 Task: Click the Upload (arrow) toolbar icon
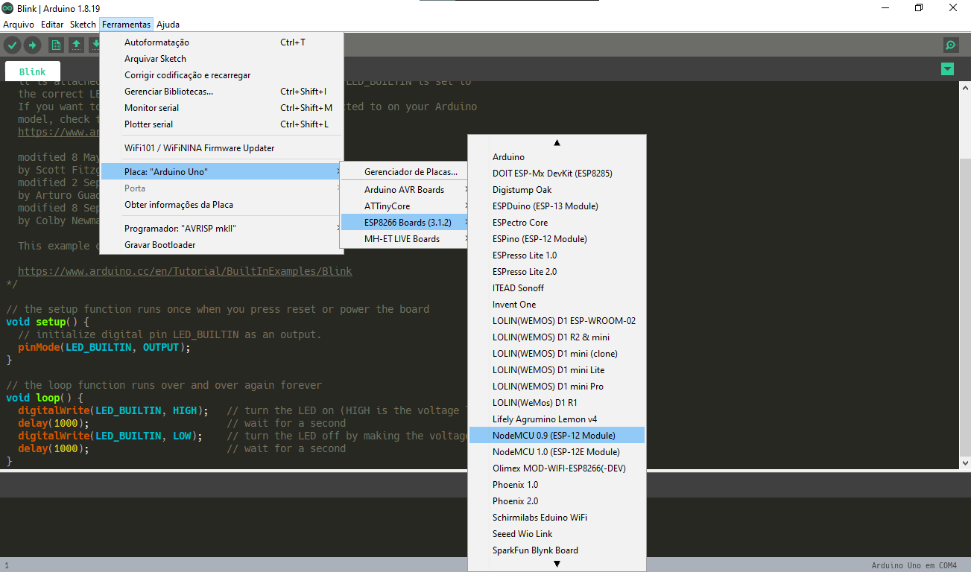click(x=32, y=45)
